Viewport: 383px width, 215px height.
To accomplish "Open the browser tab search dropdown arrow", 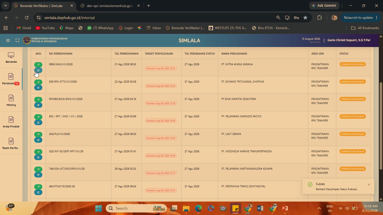I will pyautogui.click(x=5, y=6).
